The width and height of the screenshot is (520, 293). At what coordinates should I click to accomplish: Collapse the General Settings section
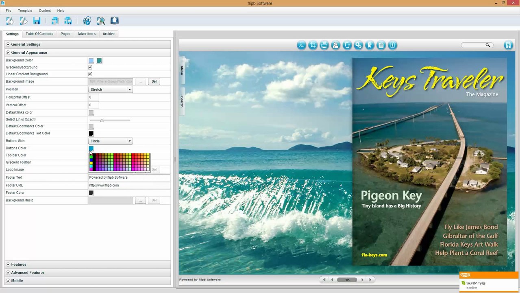tap(87, 44)
